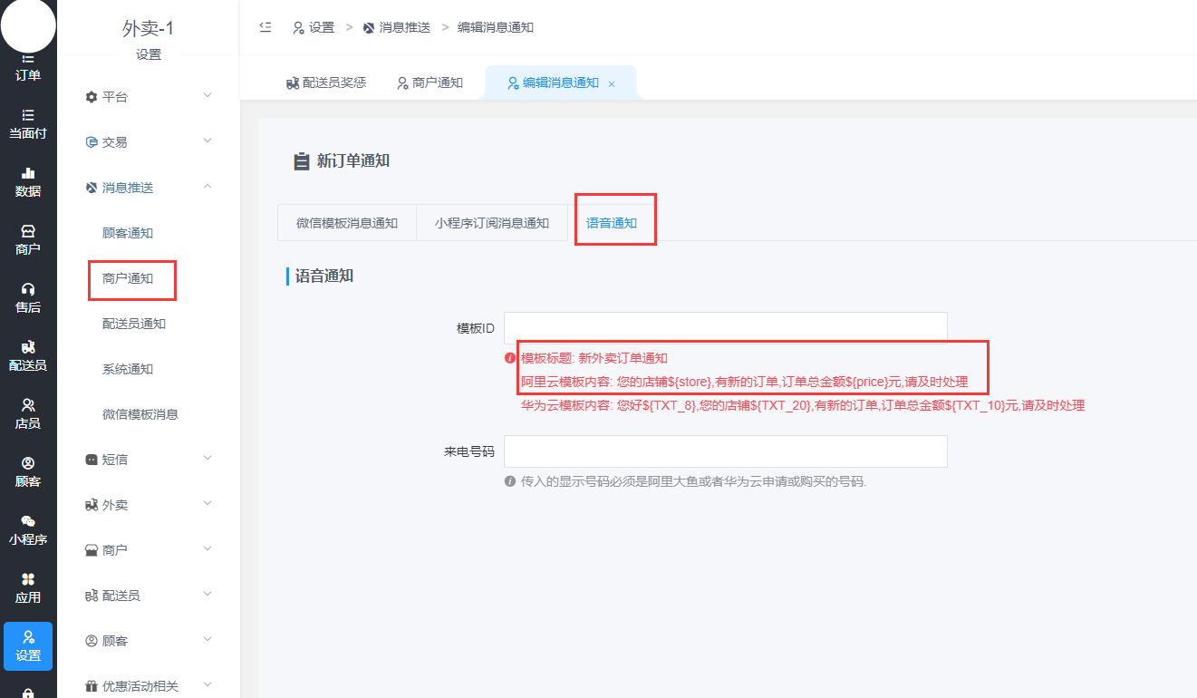The image size is (1197, 698).
Task: Click the 消息推送 breadcrumb link
Action: 396,27
